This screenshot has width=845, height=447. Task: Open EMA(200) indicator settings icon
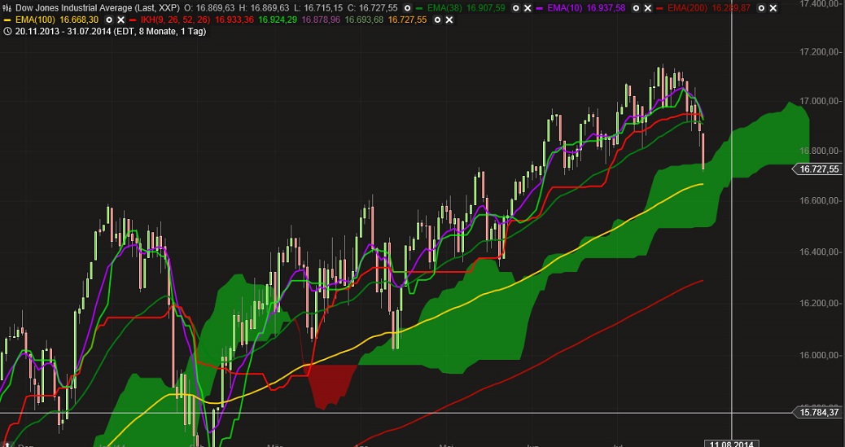[x=761, y=8]
